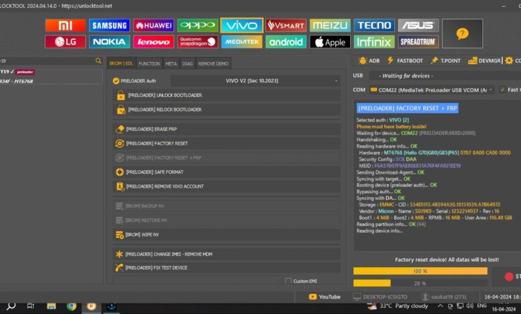Click the volume icon in system tray
521x314 pixels.
pos(470,306)
